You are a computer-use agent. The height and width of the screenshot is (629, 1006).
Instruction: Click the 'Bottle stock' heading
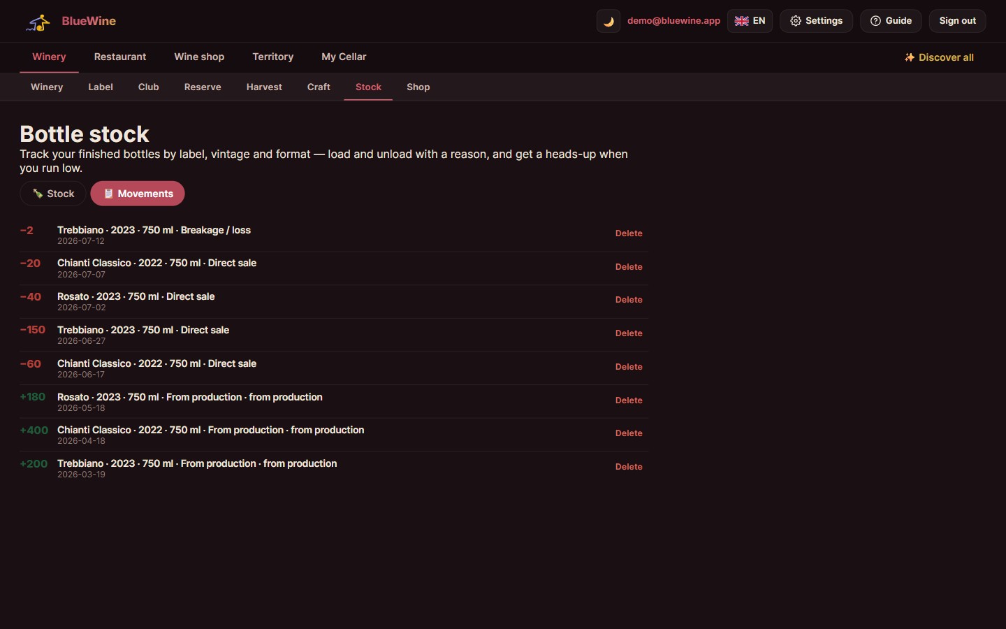85,134
